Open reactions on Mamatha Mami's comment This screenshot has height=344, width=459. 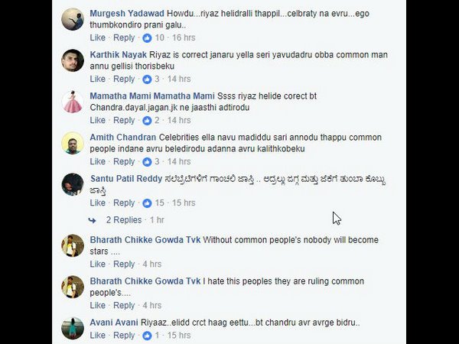(147, 120)
